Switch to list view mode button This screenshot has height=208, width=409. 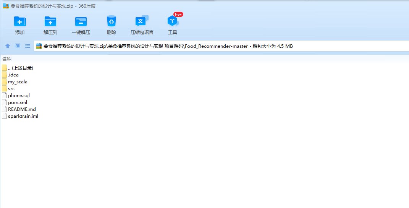[x=27, y=46]
